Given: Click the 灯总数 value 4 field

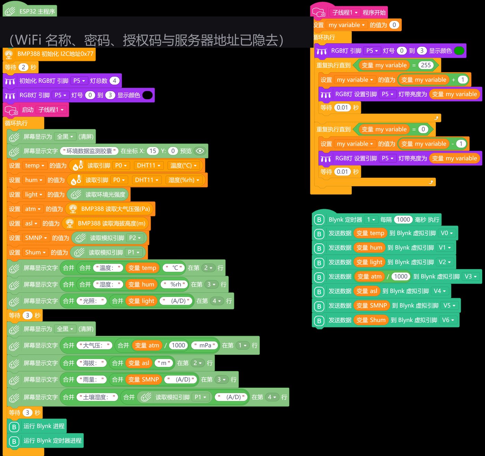Looking at the screenshot, I should 114,81.
